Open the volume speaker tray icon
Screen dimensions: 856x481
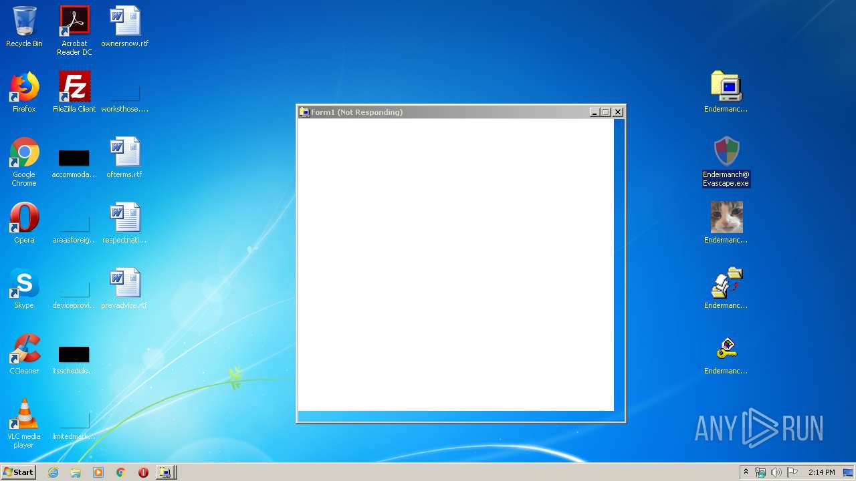tap(776, 472)
